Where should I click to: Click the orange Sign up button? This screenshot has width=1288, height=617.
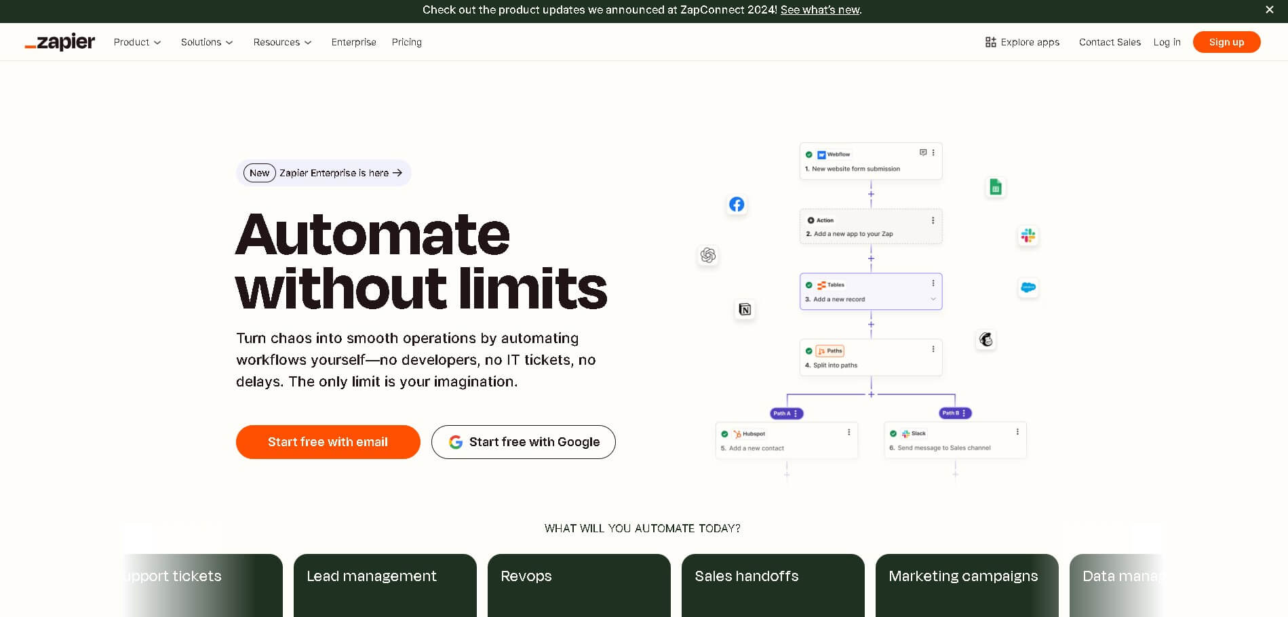point(1226,42)
